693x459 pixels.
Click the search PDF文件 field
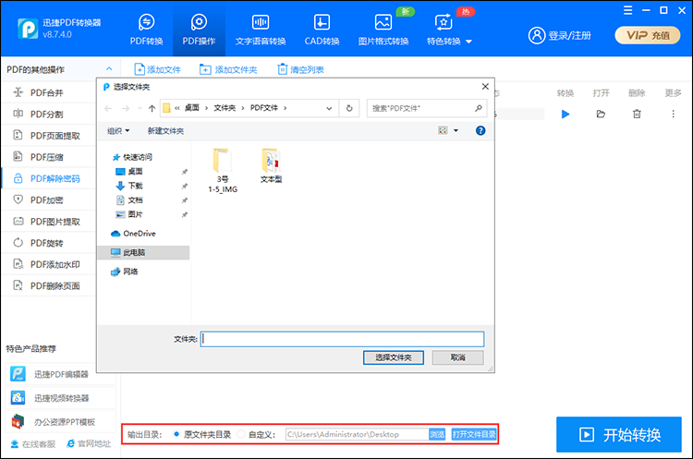[x=427, y=108]
